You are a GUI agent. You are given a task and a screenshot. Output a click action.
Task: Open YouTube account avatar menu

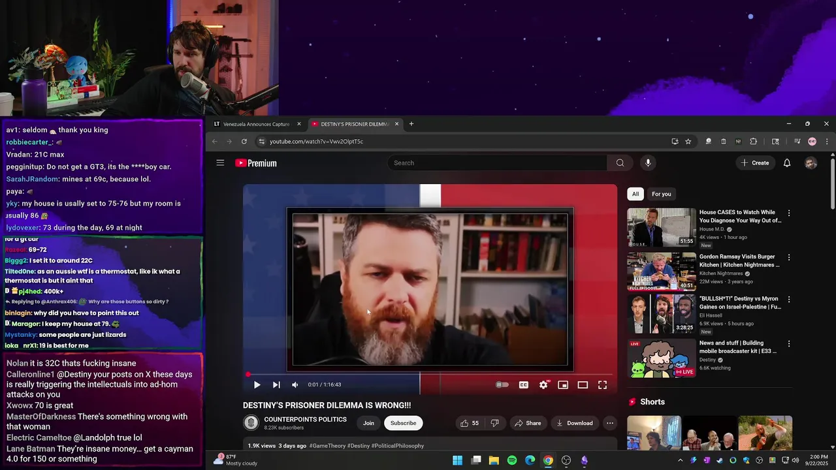point(811,163)
